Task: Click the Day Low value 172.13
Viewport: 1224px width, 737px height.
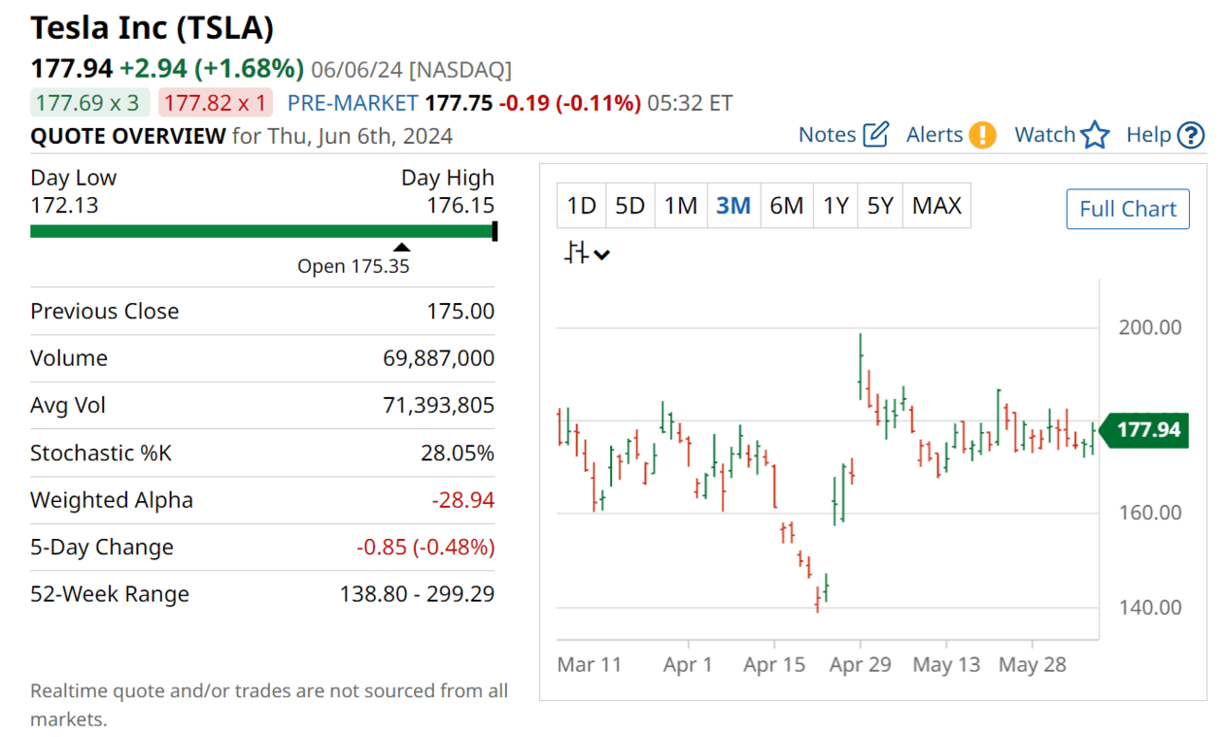Action: coord(64,206)
